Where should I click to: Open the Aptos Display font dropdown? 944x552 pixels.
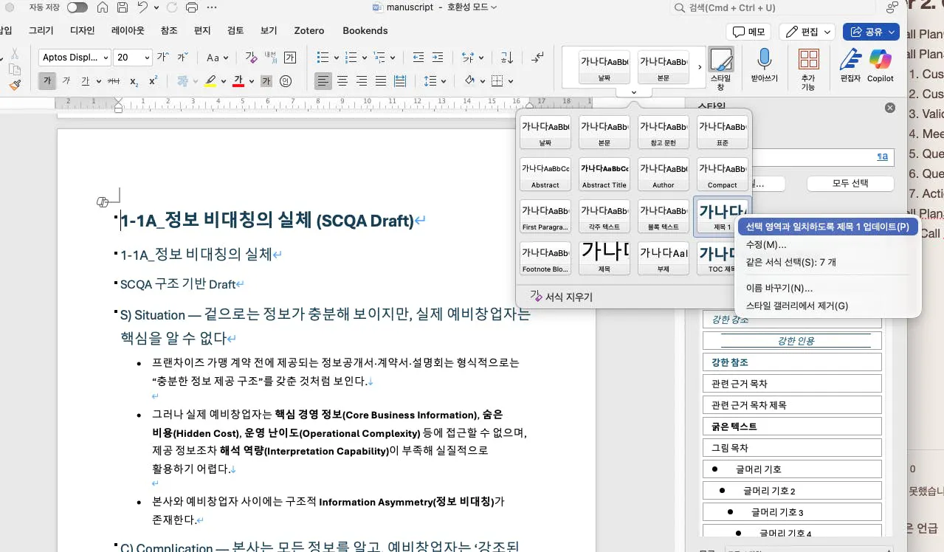pyautogui.click(x=74, y=57)
